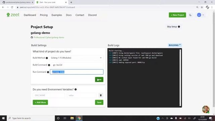215x121 pixels.
Task: Show hidden system tray icons
Action: tap(163, 118)
